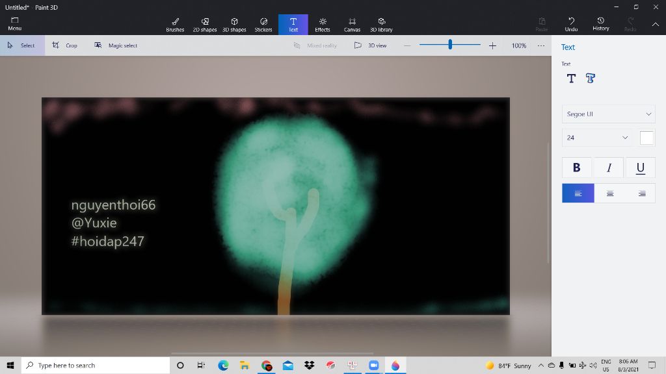The width and height of the screenshot is (666, 374).
Task: Toggle 3D view mode
Action: tap(370, 45)
